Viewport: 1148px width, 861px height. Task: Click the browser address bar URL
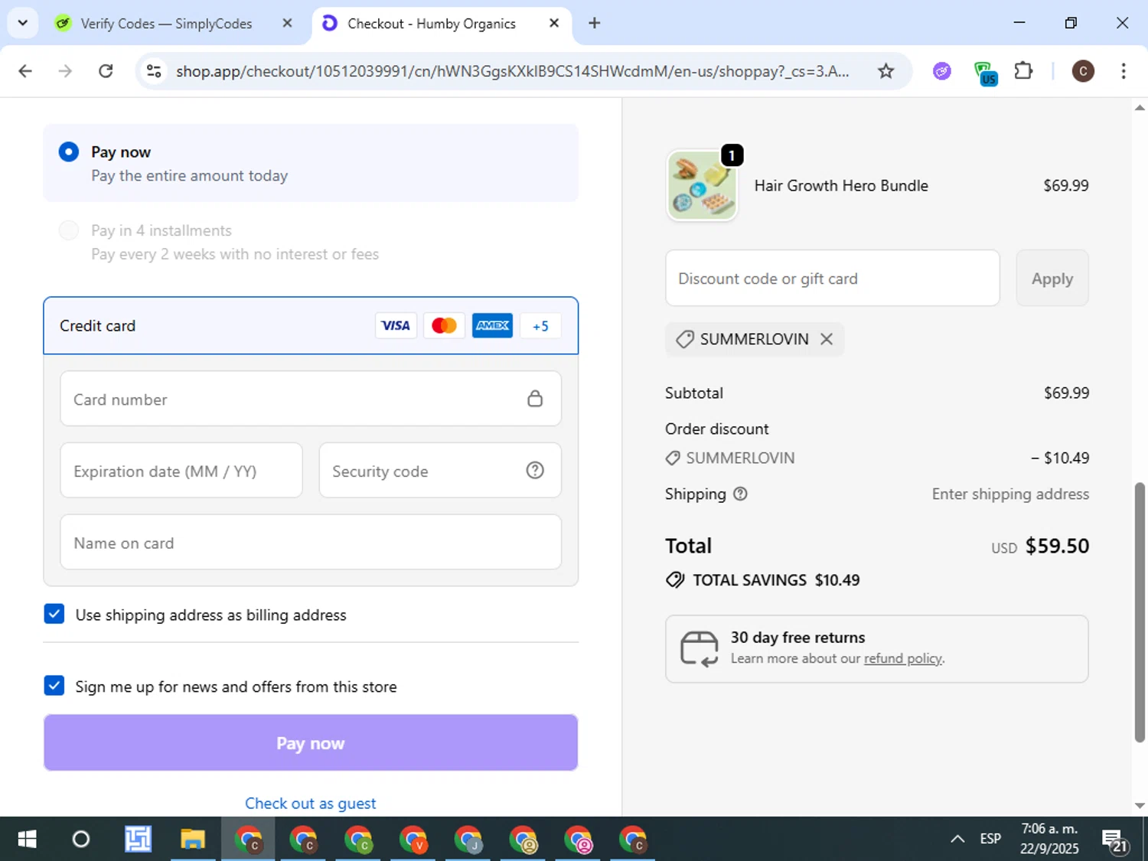pos(512,71)
